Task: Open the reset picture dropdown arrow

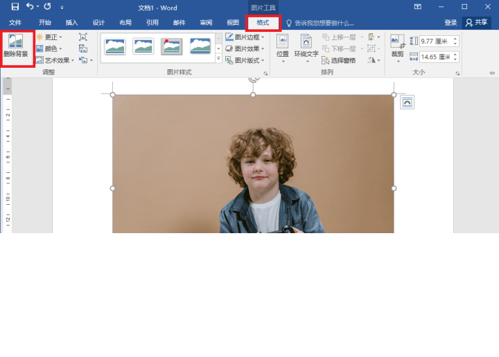Action: 91,60
